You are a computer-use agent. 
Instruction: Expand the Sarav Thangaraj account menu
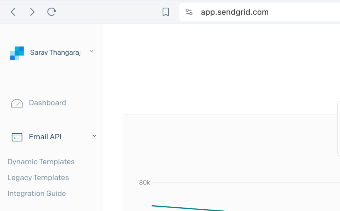pos(91,51)
